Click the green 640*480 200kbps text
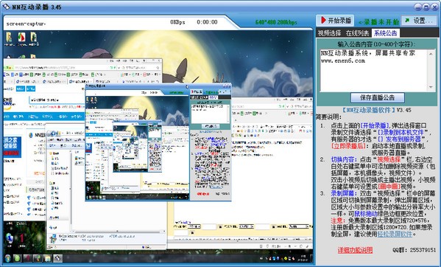 click(276, 22)
